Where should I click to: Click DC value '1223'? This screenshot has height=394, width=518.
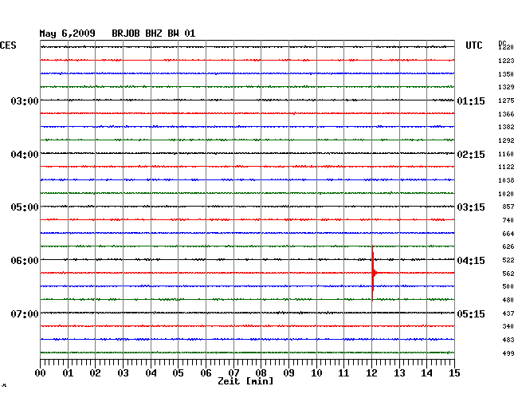pyautogui.click(x=506, y=61)
